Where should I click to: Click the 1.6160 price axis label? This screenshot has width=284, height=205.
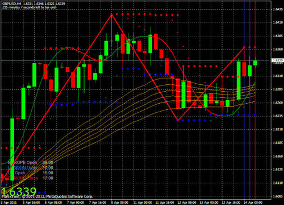[278, 156]
